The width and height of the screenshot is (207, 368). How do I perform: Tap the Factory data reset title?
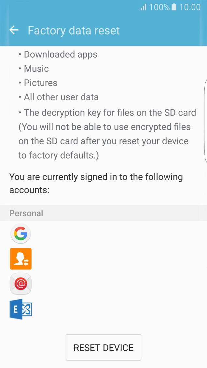(x=74, y=31)
